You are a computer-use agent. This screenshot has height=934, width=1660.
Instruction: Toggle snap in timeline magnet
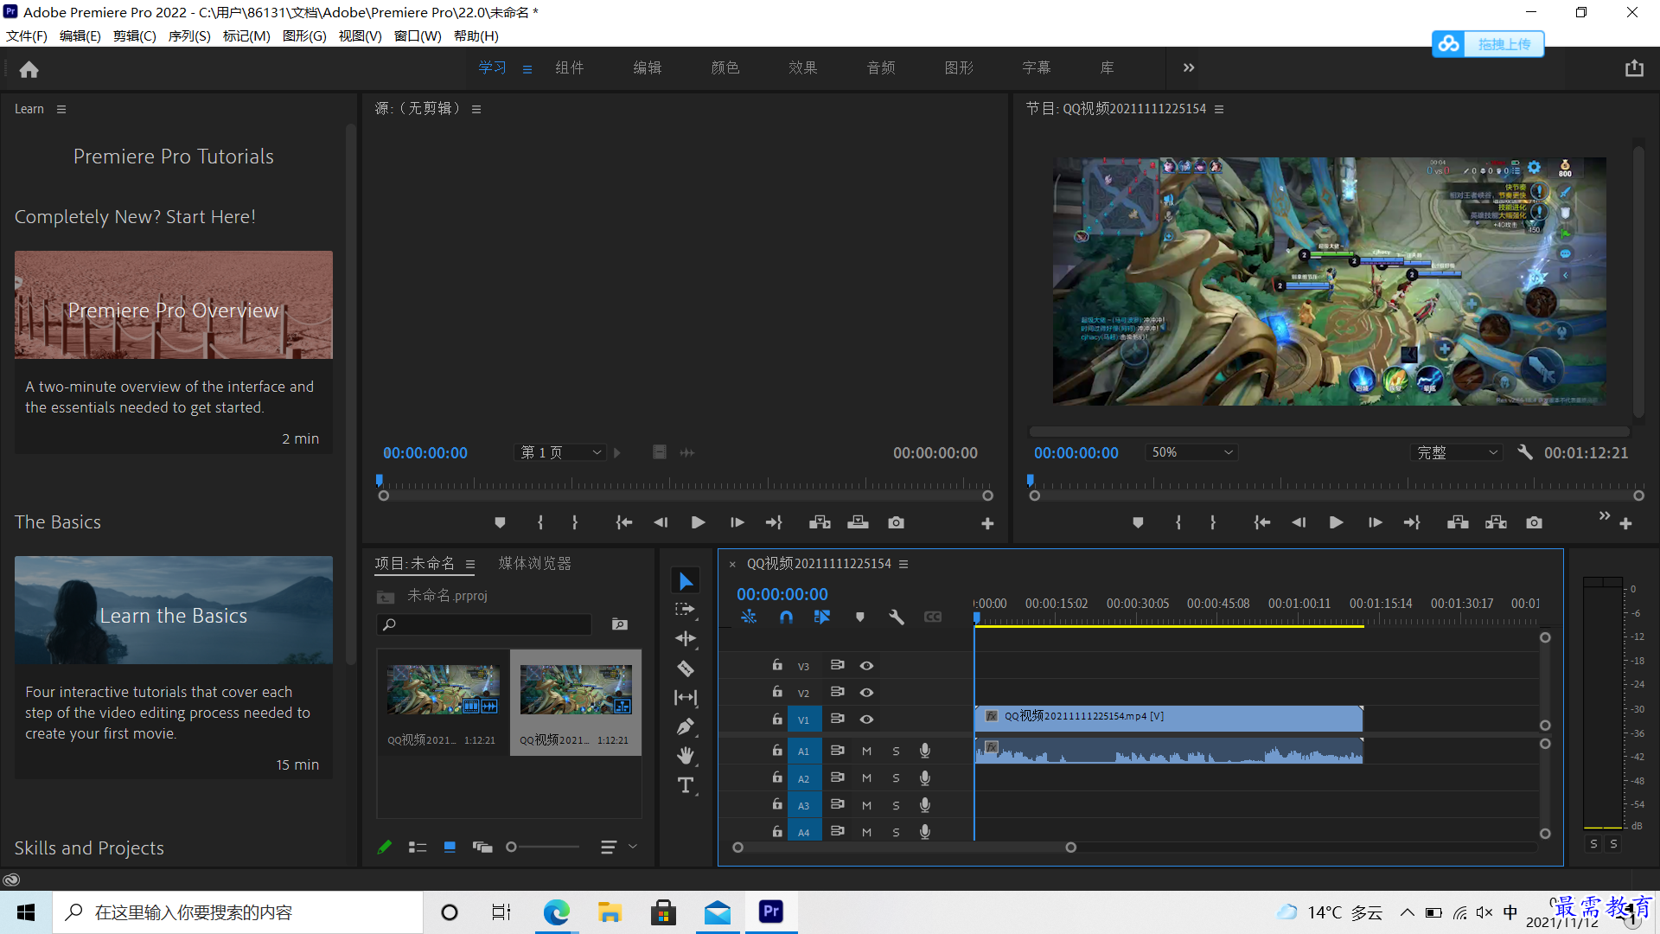point(786,617)
